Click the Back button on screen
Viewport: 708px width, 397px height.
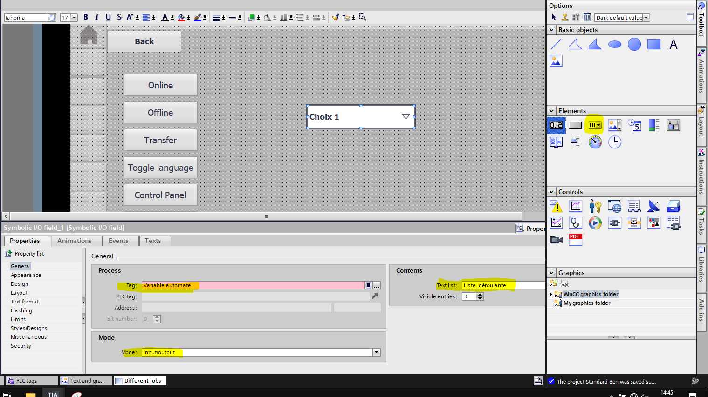(x=144, y=41)
